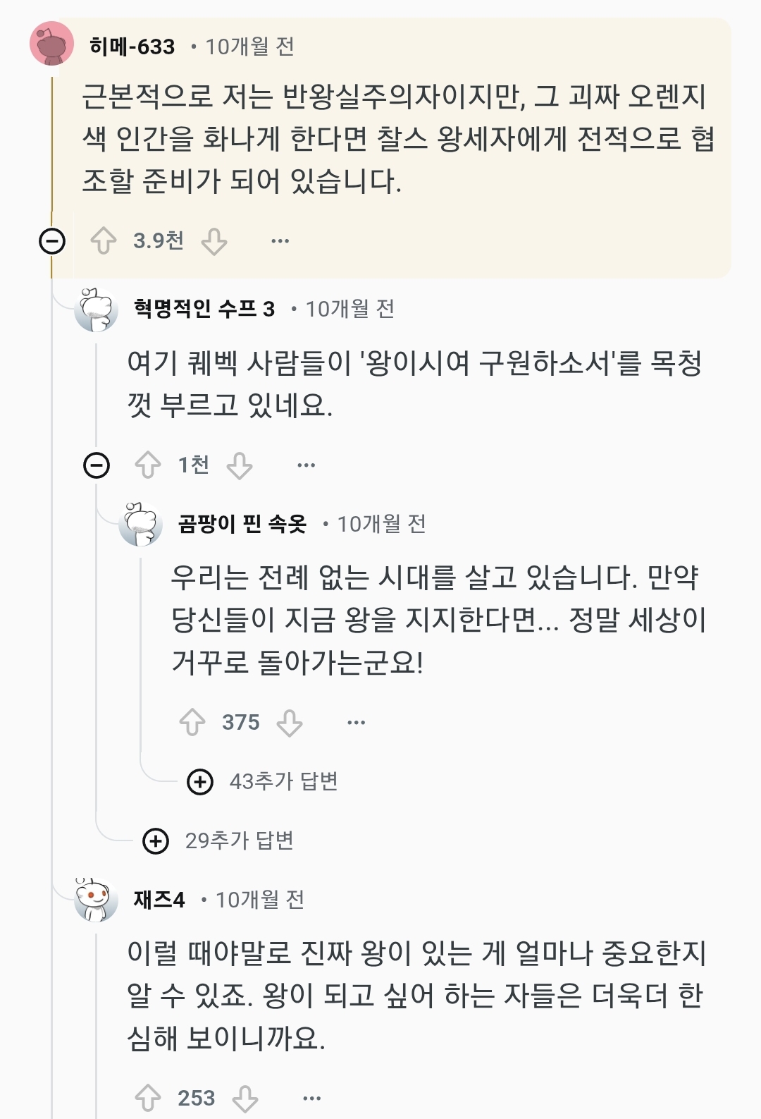Screen dimensions: 761x1119
Task: Open the 혁명적인 수프 3 user profile
Action: (204, 309)
